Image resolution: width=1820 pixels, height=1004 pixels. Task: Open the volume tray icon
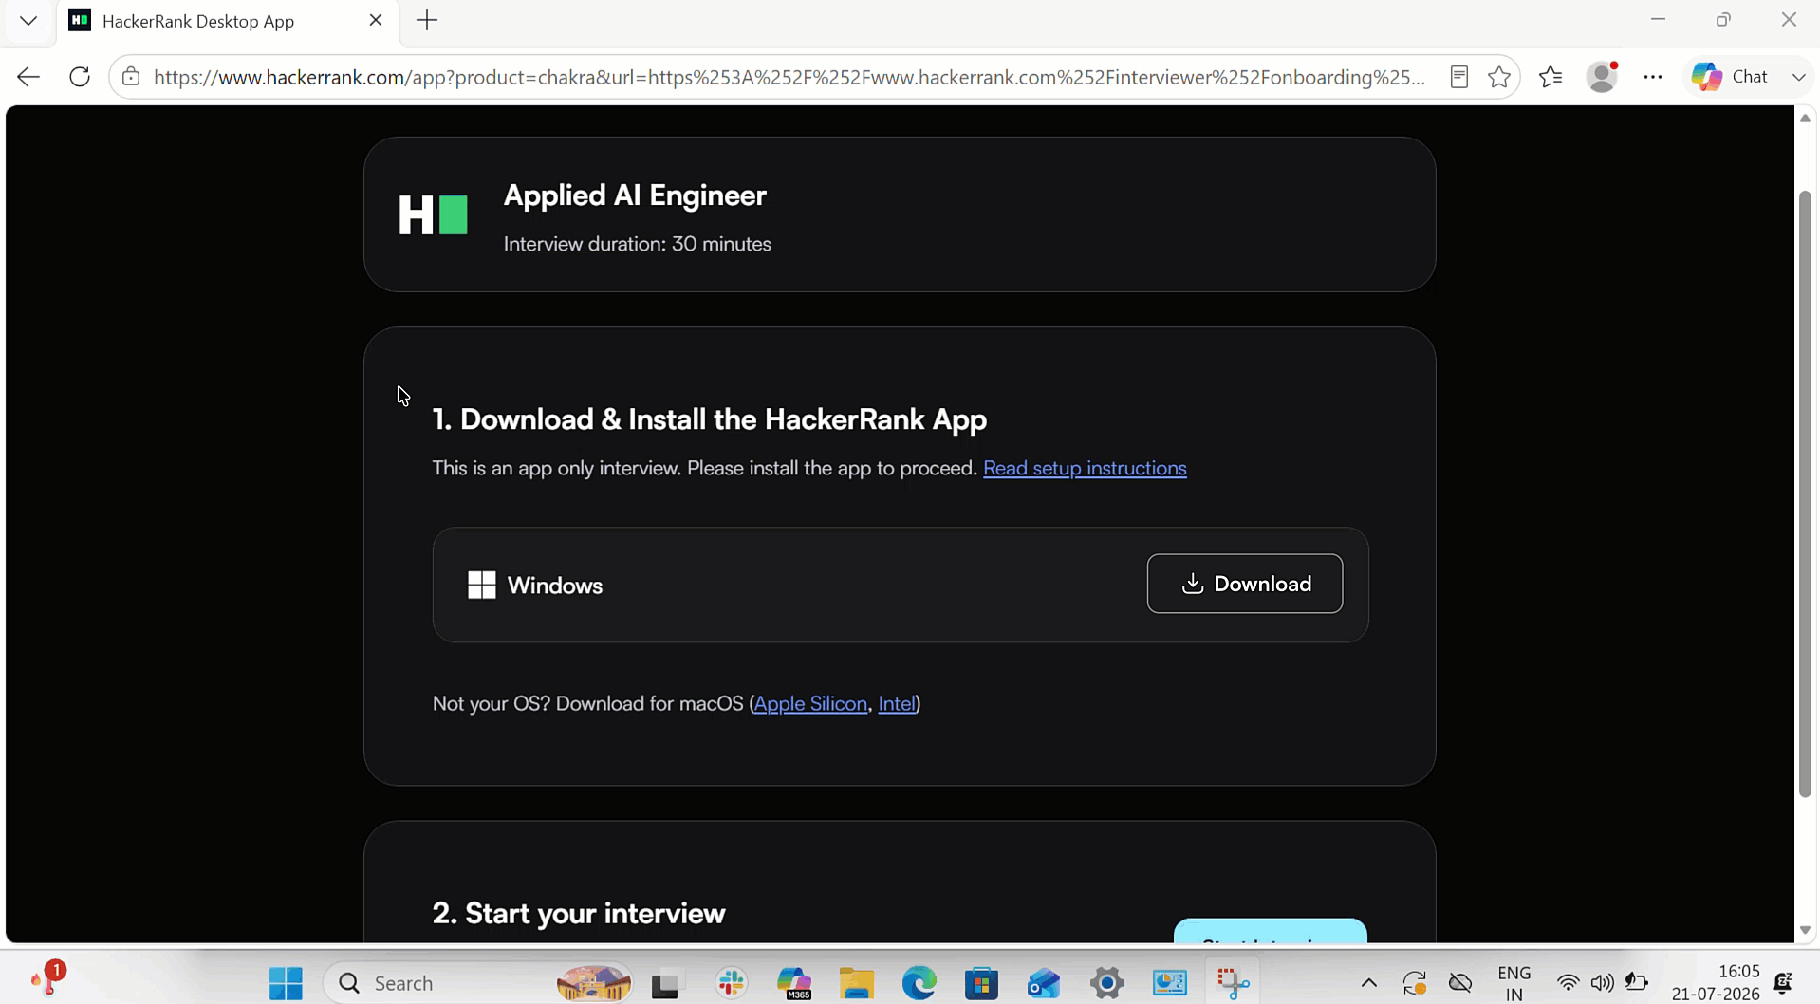click(1602, 983)
